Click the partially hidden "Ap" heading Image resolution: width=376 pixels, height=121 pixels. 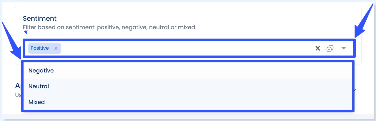[x=18, y=85]
